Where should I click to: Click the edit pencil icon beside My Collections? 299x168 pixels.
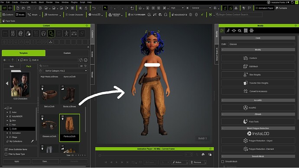(32, 141)
